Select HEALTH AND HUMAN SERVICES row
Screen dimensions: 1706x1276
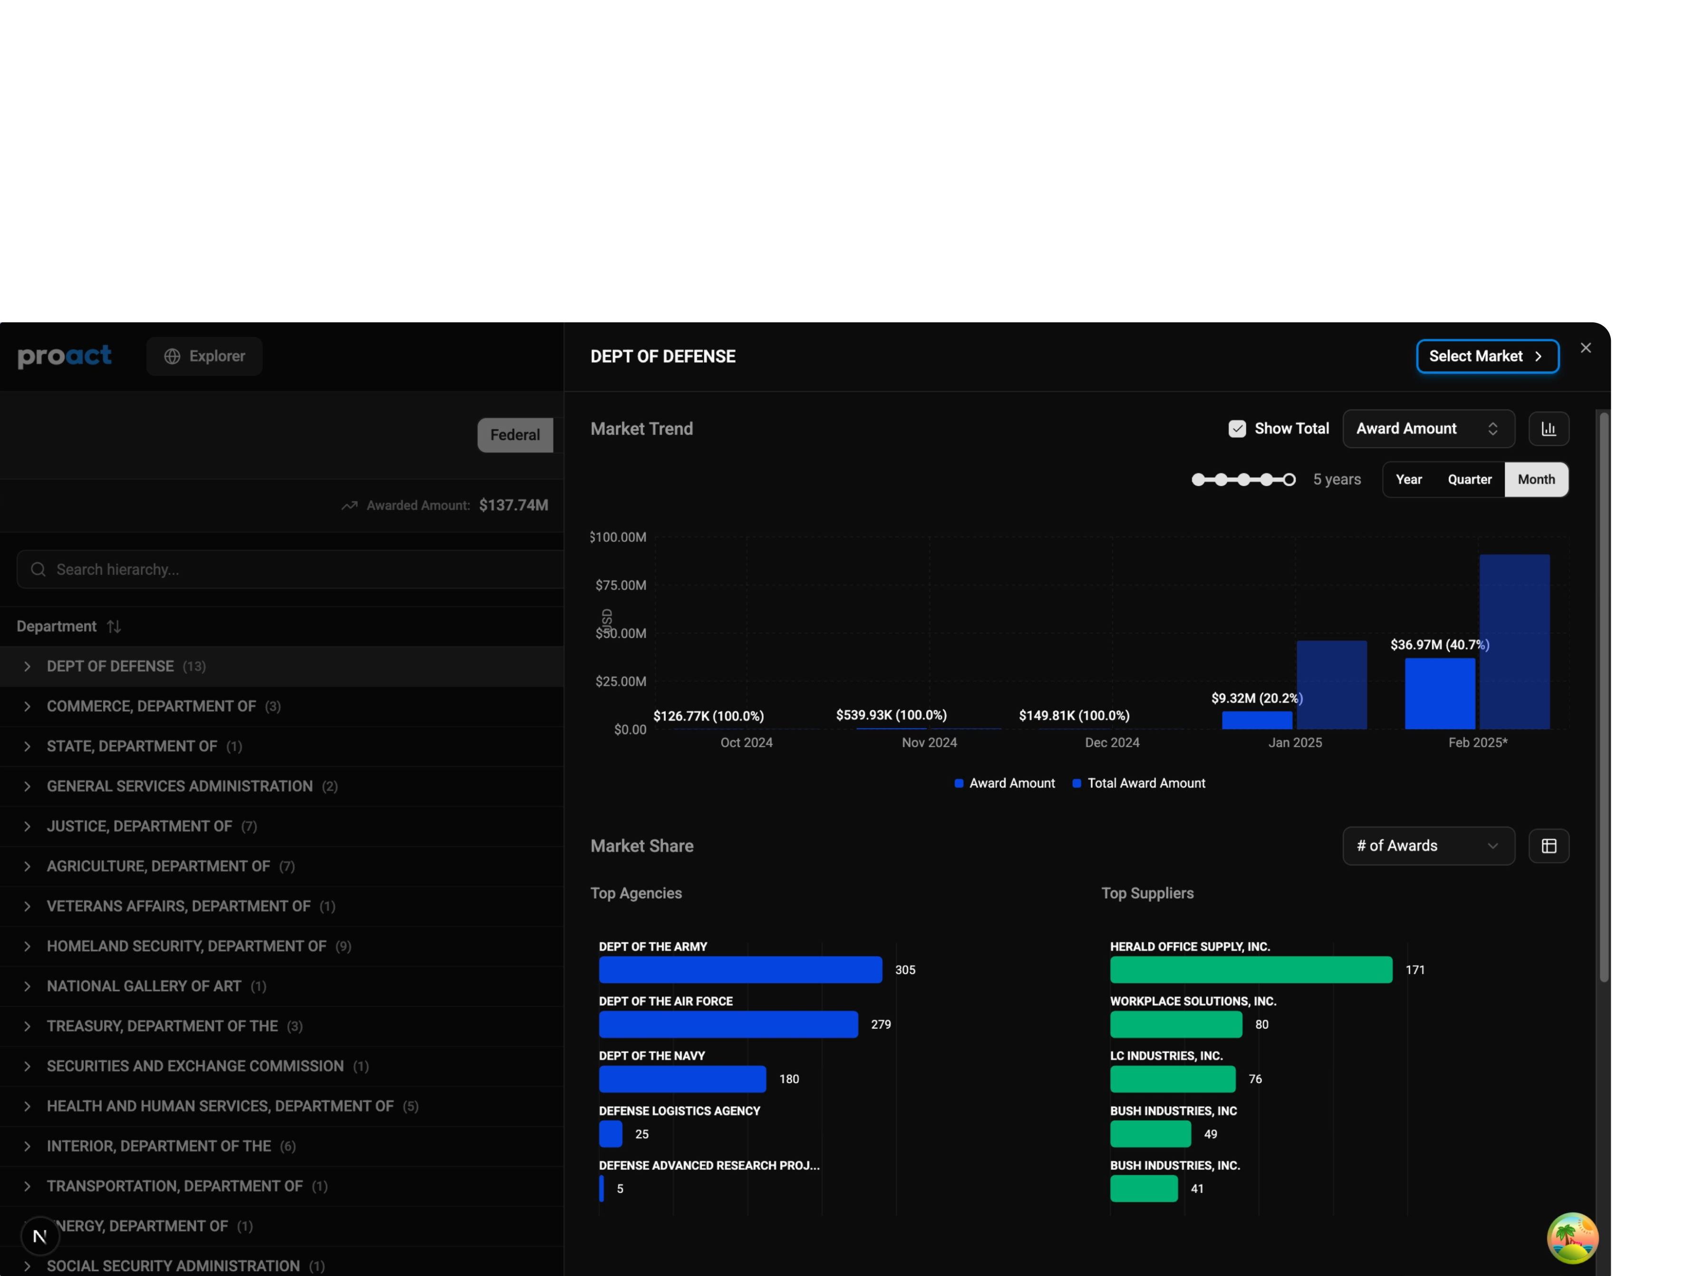pos(281,1106)
